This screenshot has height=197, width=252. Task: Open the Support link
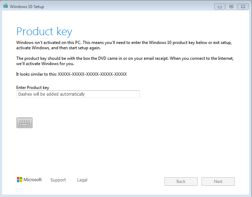click(x=58, y=180)
